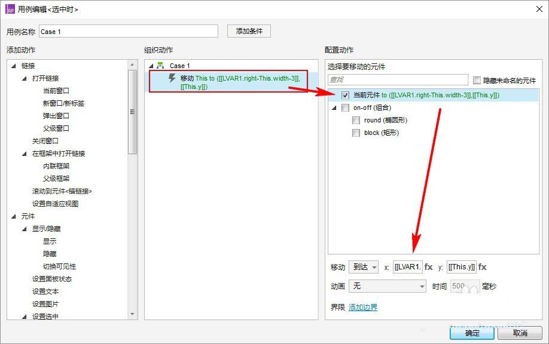Toggle 隐藏未命名的元件 checkbox
549x344 pixels.
point(477,80)
